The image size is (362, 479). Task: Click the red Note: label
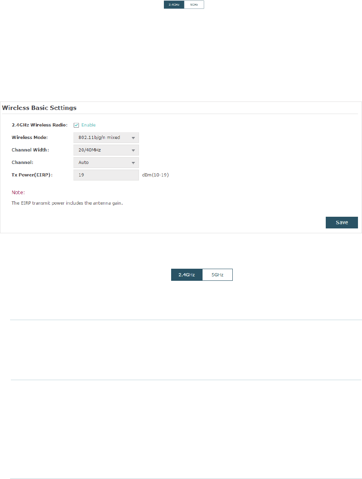(x=18, y=193)
